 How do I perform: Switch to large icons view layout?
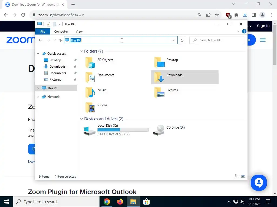[x=243, y=176]
